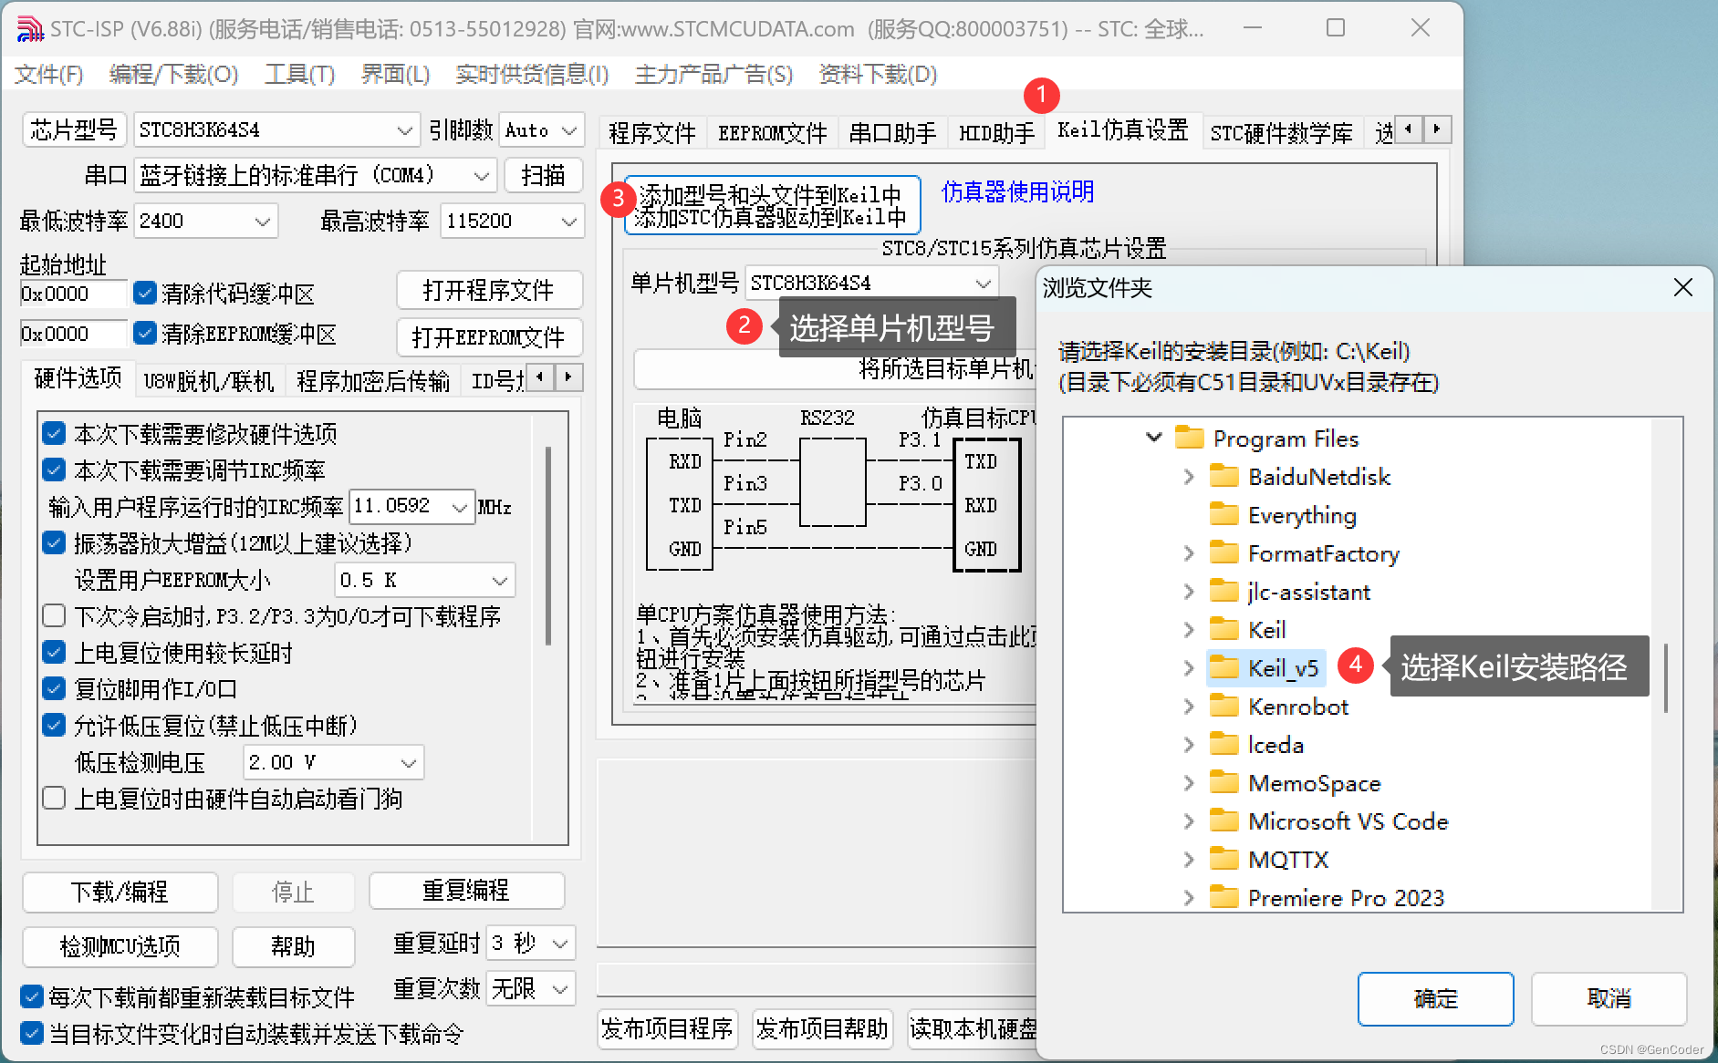The width and height of the screenshot is (1718, 1063).
Task: Click the STC-ISP application logo icon
Action: tap(29, 29)
